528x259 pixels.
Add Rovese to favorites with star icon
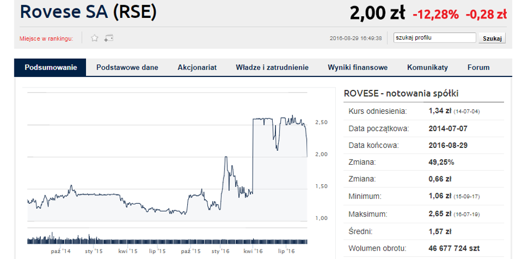click(94, 38)
